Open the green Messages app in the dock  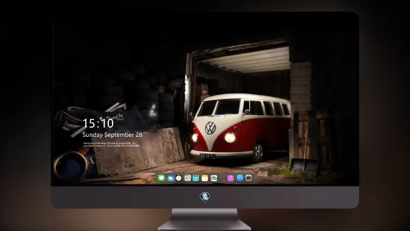[x=161, y=178]
